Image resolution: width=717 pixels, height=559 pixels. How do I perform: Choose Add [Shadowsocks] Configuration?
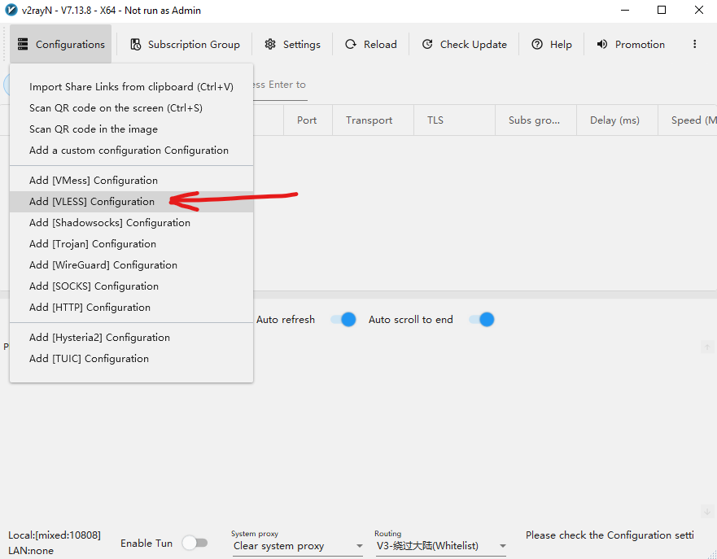point(110,223)
